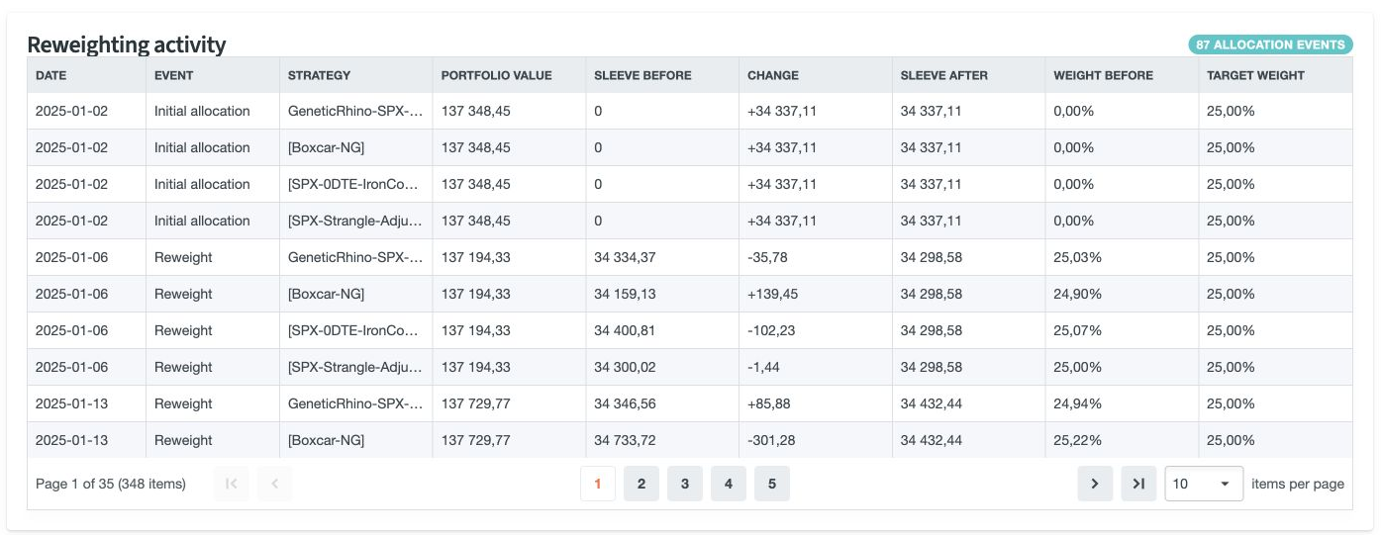Open the items per page dropdown
This screenshot has width=1381, height=535.
click(1204, 484)
